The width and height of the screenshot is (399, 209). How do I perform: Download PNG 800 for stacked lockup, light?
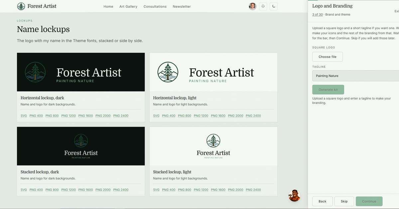185,190
